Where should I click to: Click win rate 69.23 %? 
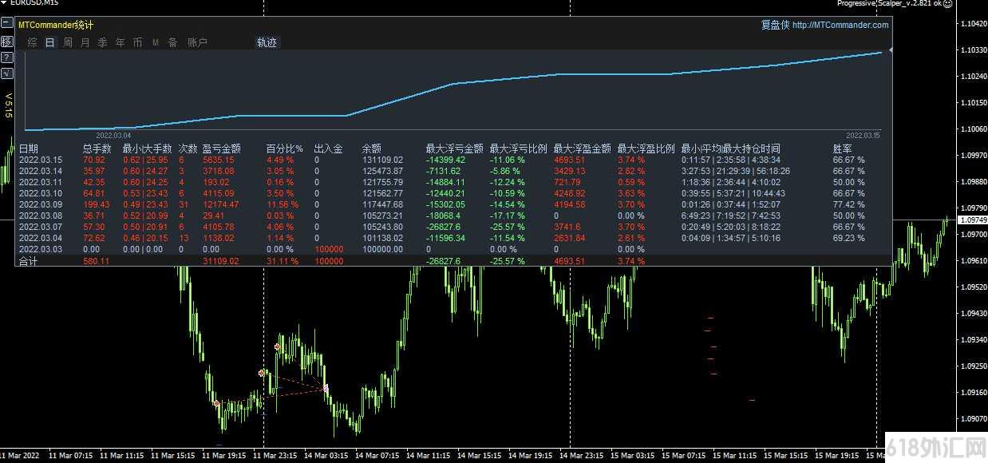tap(849, 238)
